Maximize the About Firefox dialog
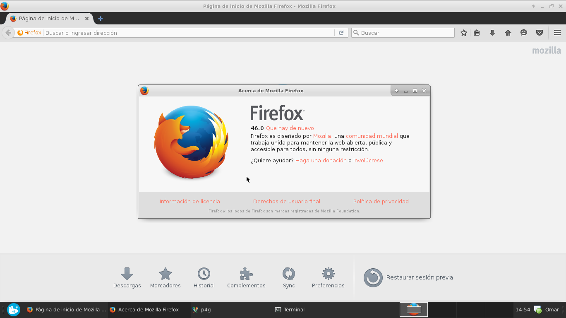The image size is (566, 318). (415, 91)
